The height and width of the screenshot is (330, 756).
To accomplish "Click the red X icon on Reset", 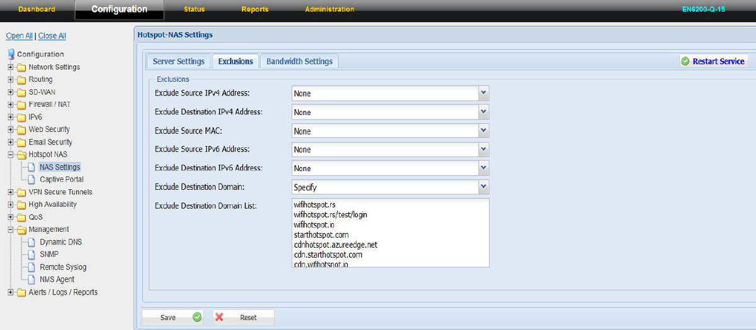I will point(219,317).
